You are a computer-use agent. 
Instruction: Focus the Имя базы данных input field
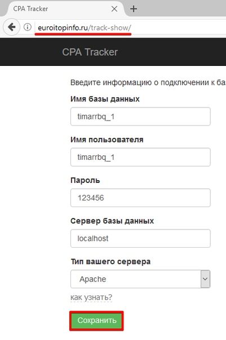140,117
